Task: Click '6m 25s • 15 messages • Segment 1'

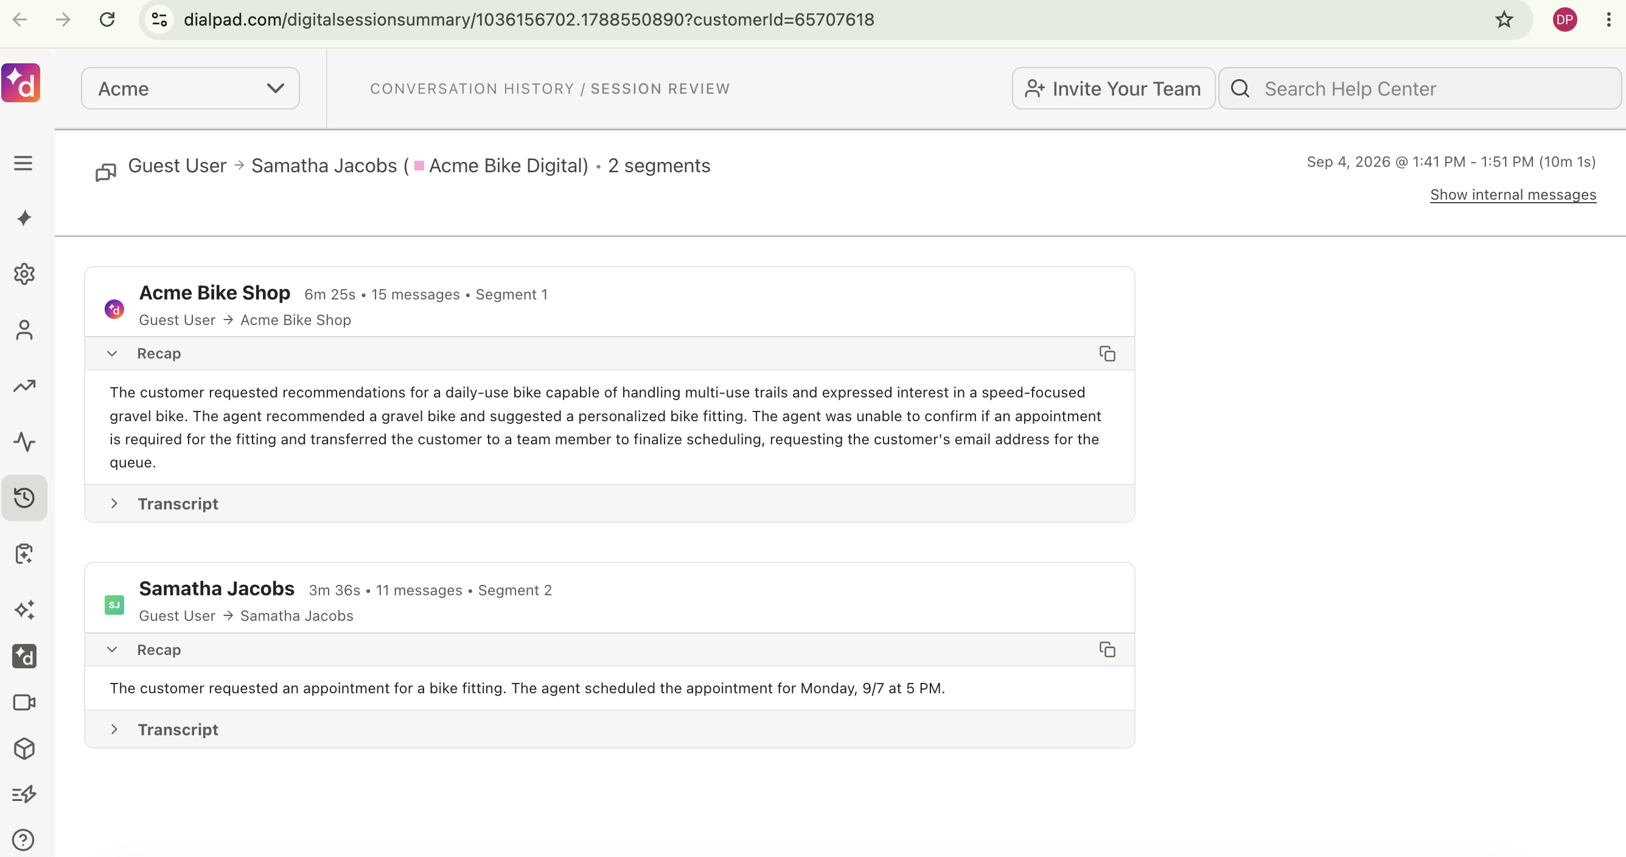Action: (x=426, y=295)
